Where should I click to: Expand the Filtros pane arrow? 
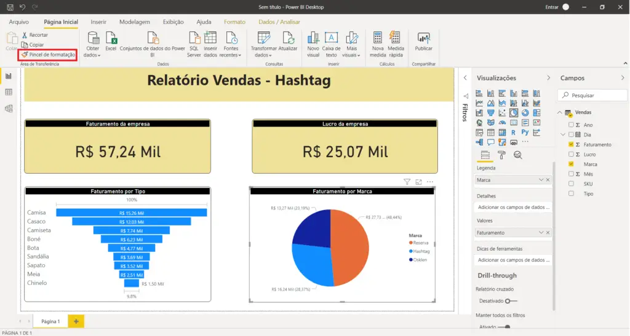point(465,78)
